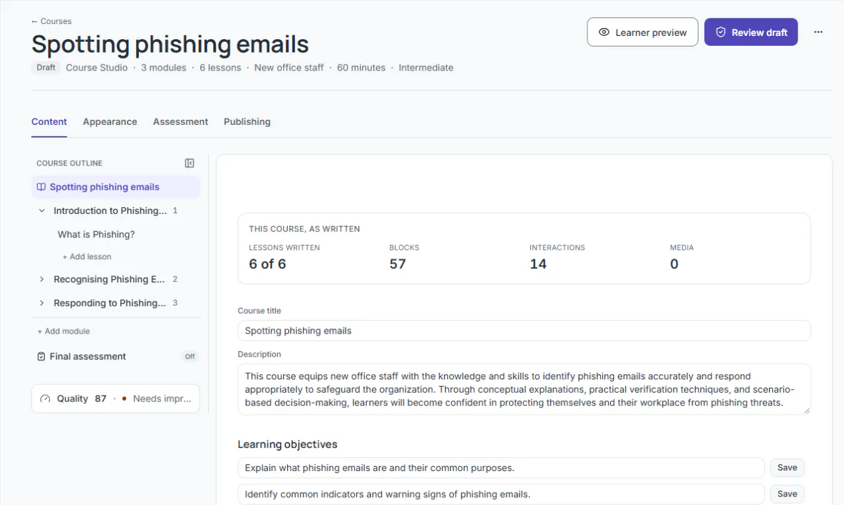Click the Blocks count 57
Viewport: 844px width, 505px height.
pyautogui.click(x=397, y=264)
